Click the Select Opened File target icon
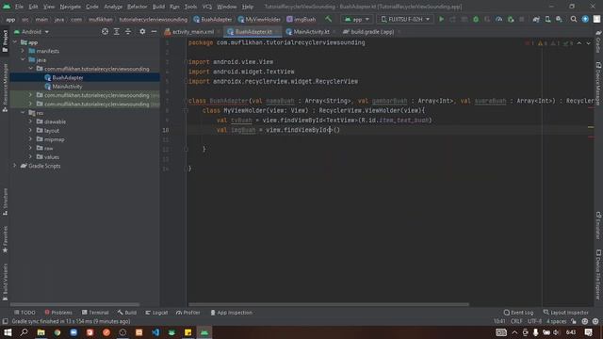This screenshot has width=603, height=339. point(105,31)
